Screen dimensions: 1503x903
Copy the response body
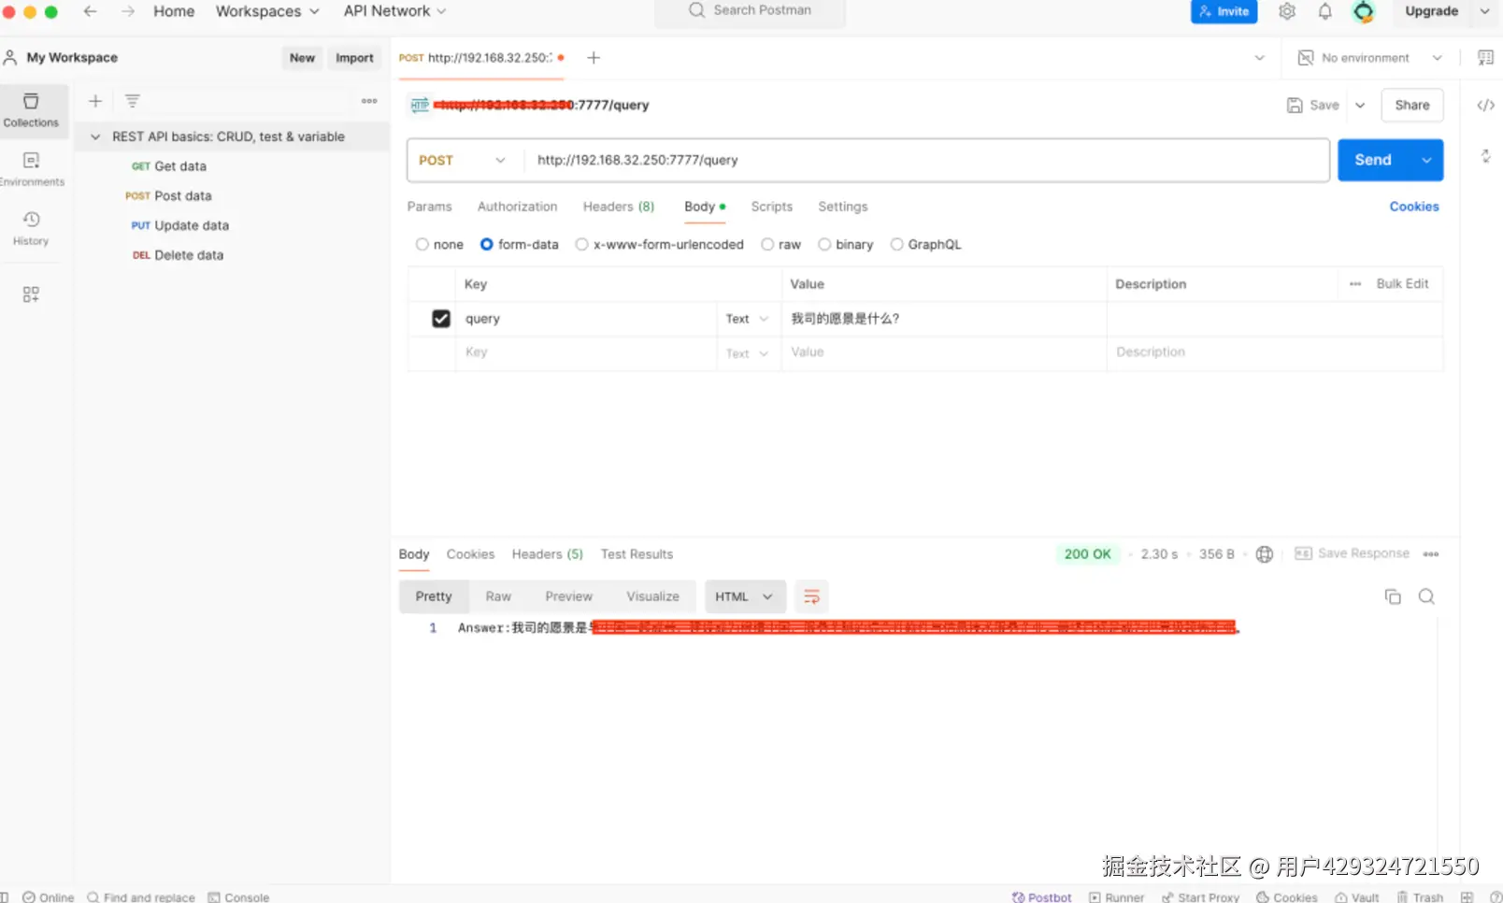[x=1393, y=596]
